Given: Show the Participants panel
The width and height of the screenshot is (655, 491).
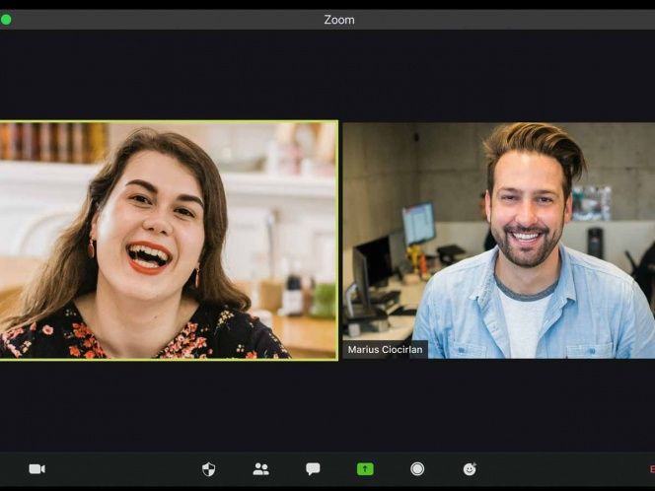Looking at the screenshot, I should (260, 469).
